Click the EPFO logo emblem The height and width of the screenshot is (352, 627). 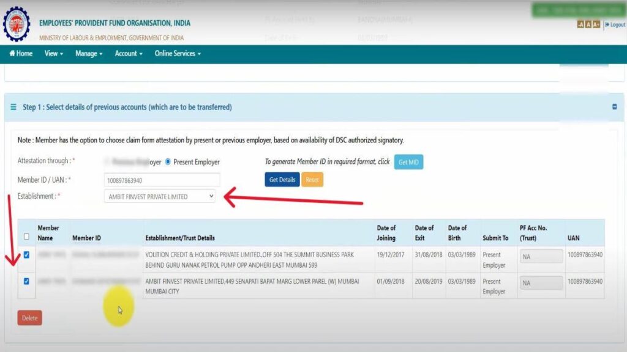(x=17, y=24)
